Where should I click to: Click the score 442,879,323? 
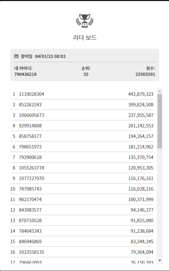(x=141, y=94)
